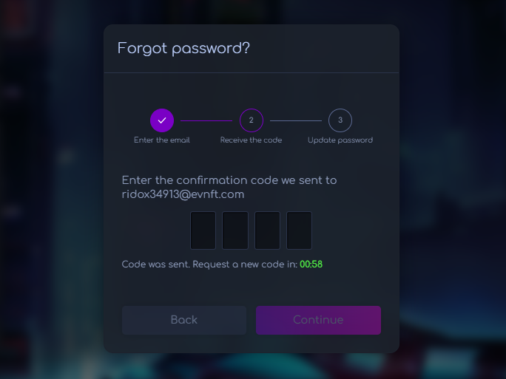
Task: Click the step 2 circle indicator
Action: (251, 120)
